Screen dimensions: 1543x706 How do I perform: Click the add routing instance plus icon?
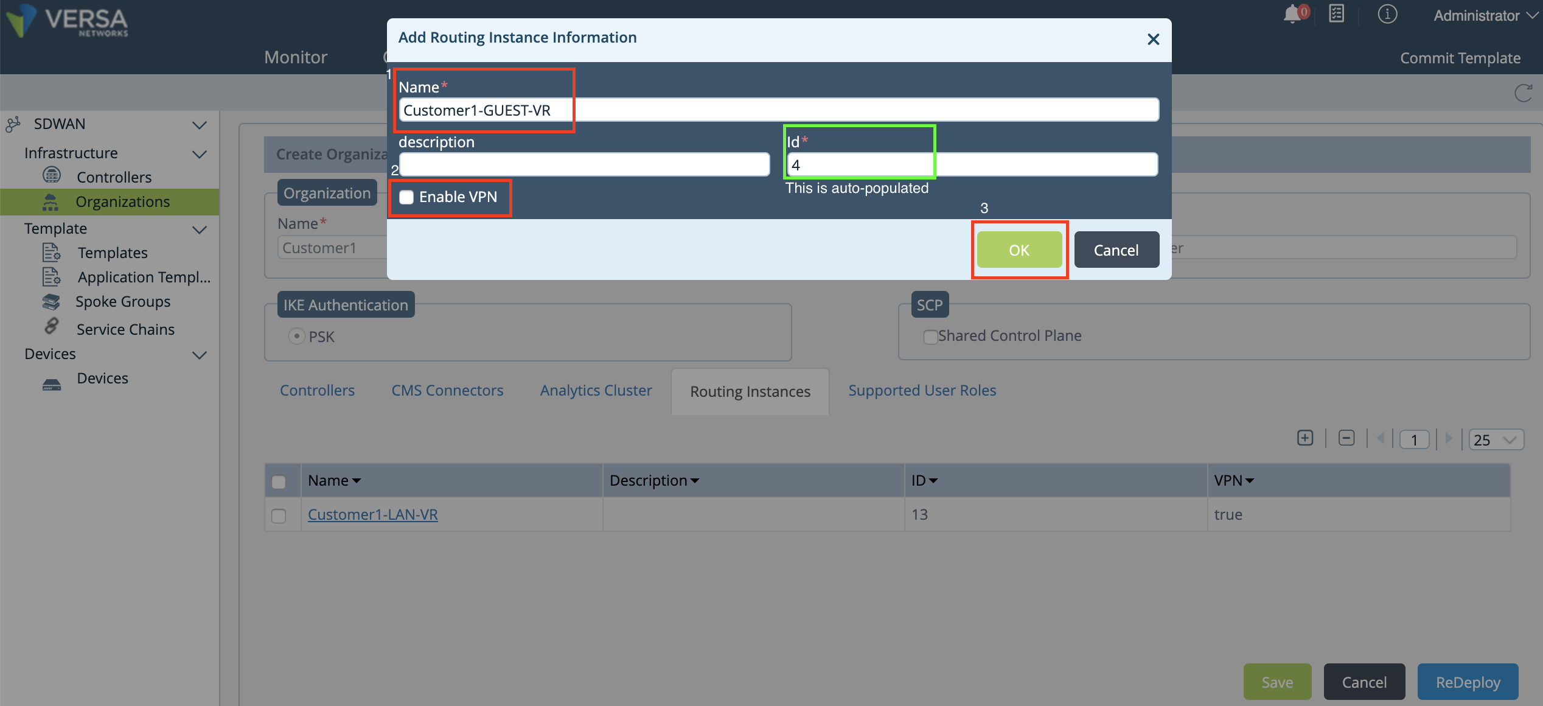1305,438
